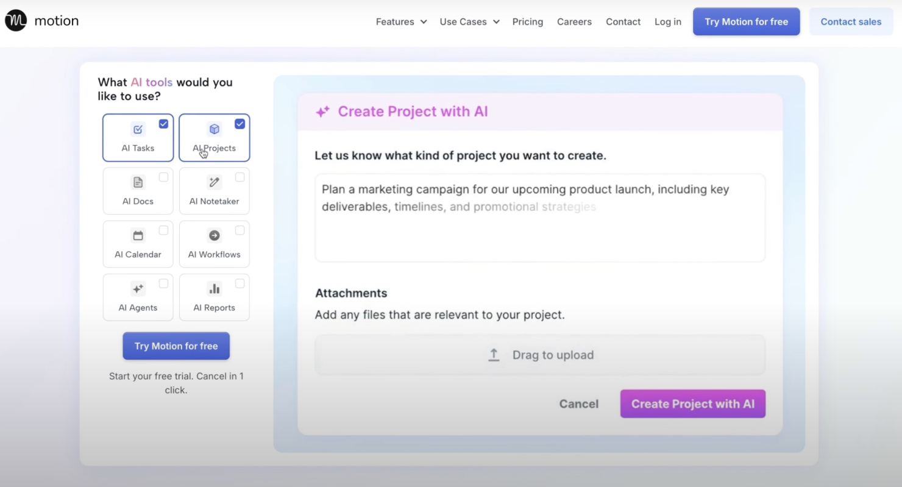The image size is (902, 487).
Task: Click the AI Tasks label text
Action: point(138,148)
